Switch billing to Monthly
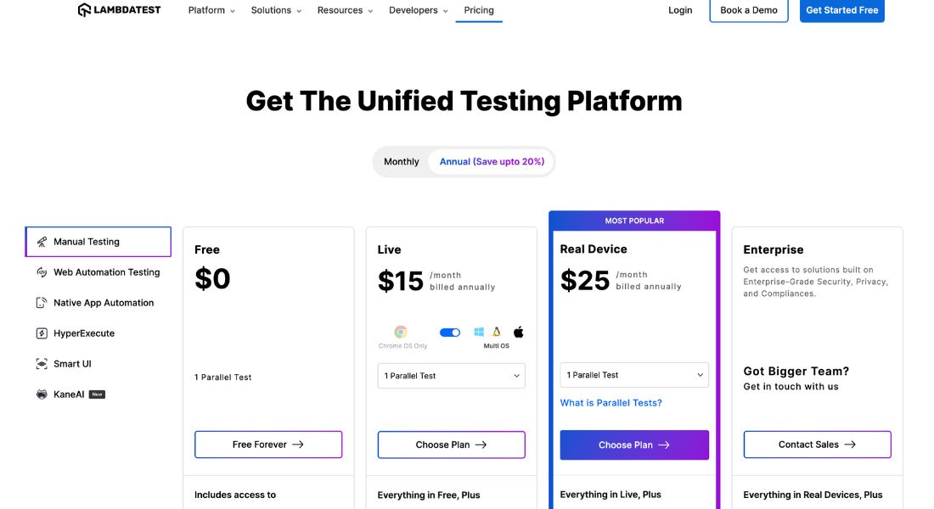This screenshot has height=509, width=934. (402, 162)
